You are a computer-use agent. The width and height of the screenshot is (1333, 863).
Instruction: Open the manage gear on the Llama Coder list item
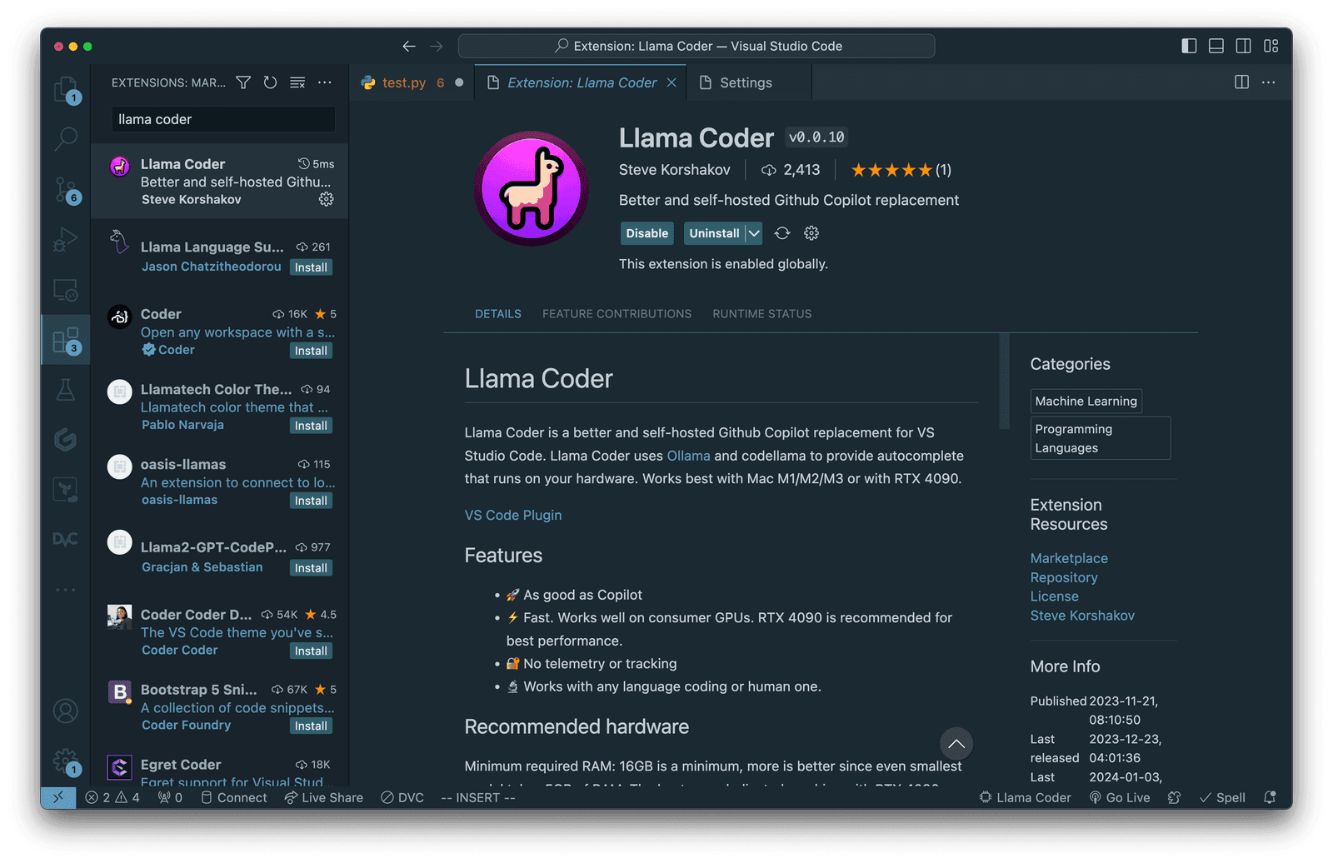coord(327,199)
